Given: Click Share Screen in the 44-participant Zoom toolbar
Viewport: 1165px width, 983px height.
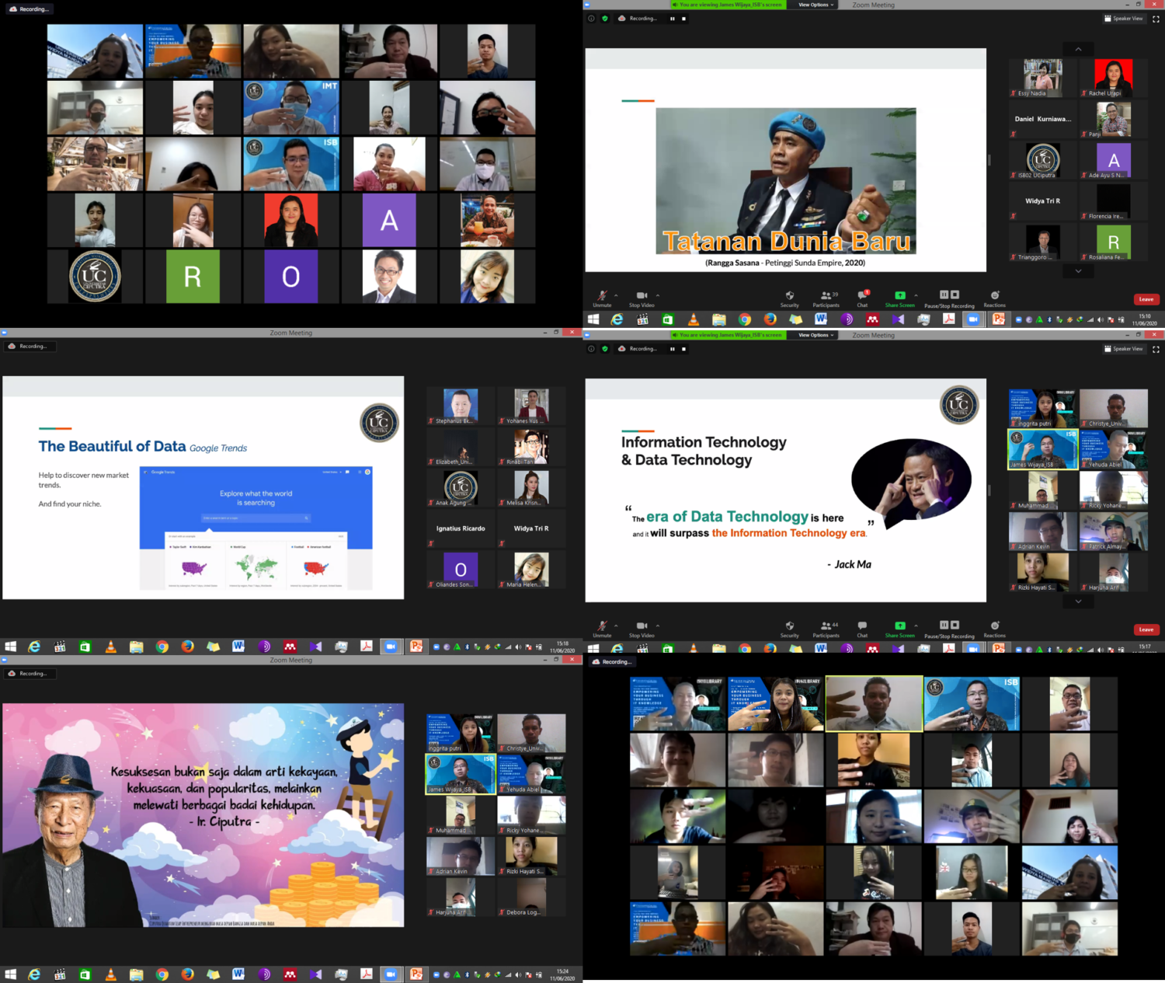Looking at the screenshot, I should click(899, 626).
